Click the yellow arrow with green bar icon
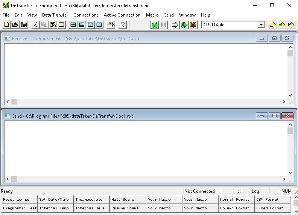The height and width of the screenshot is (215, 298). pyautogui.click(x=282, y=25)
